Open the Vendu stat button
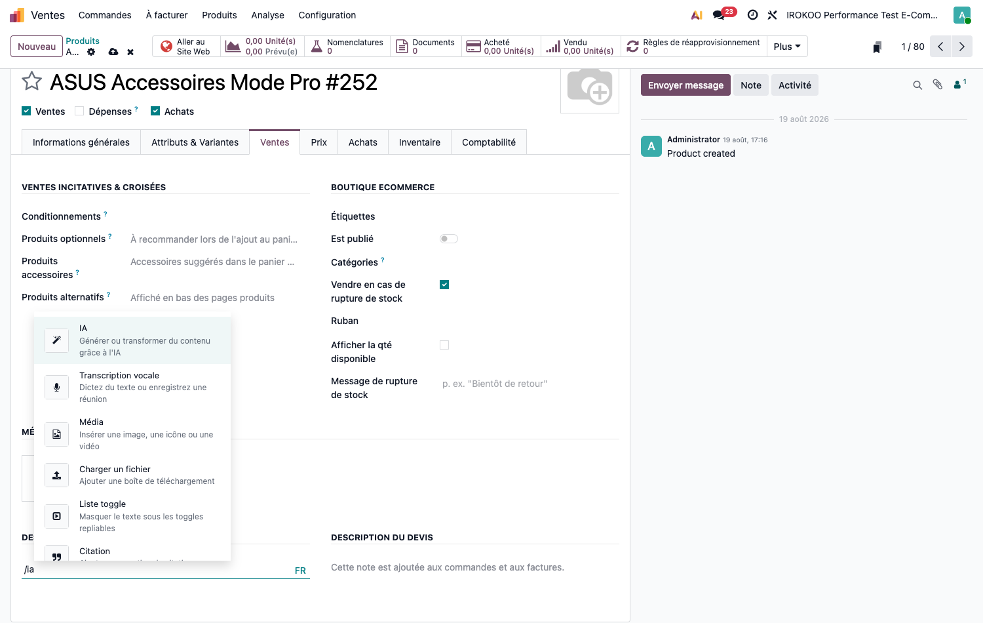 point(579,47)
